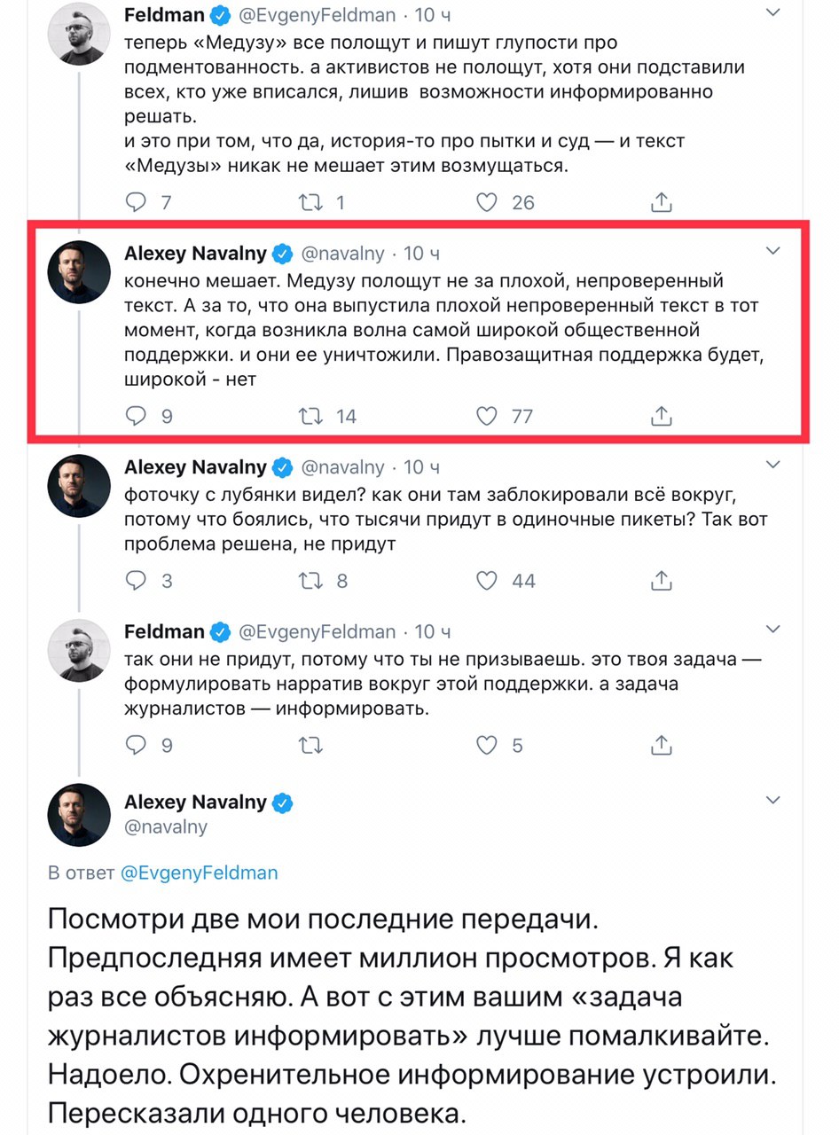Like Feldman's tweet with 26 likes
839x1135 pixels.
click(487, 202)
